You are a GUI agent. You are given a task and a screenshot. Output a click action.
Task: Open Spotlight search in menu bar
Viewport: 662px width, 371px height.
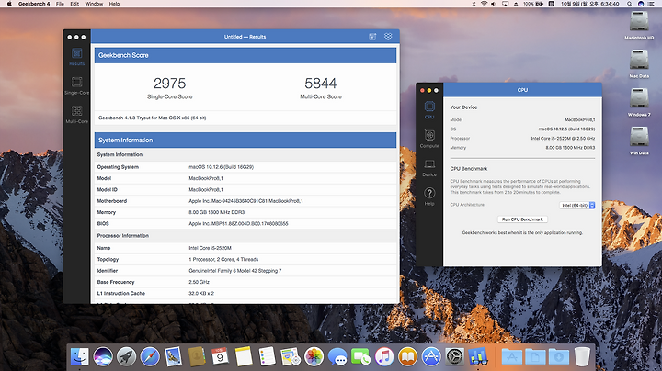tap(630, 4)
